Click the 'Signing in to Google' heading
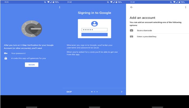Image resolution: width=189 pixels, height=108 pixels. point(94,13)
